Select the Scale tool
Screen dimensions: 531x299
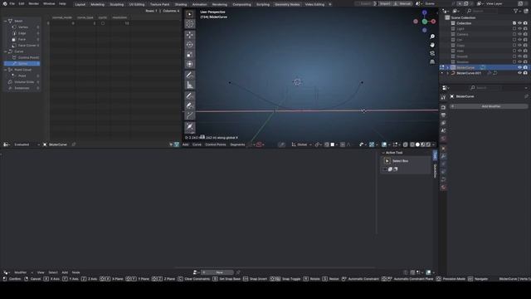click(x=190, y=54)
